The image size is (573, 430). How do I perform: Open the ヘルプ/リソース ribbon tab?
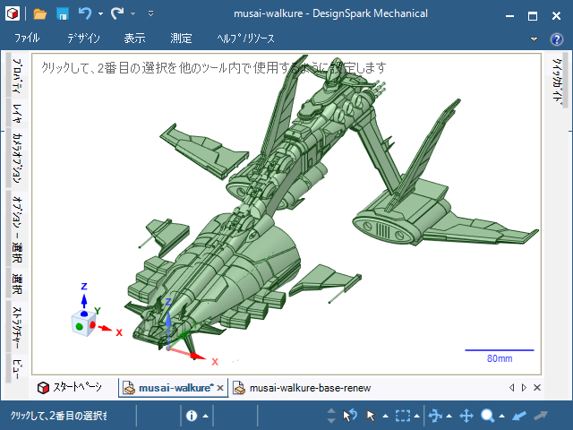(x=245, y=38)
